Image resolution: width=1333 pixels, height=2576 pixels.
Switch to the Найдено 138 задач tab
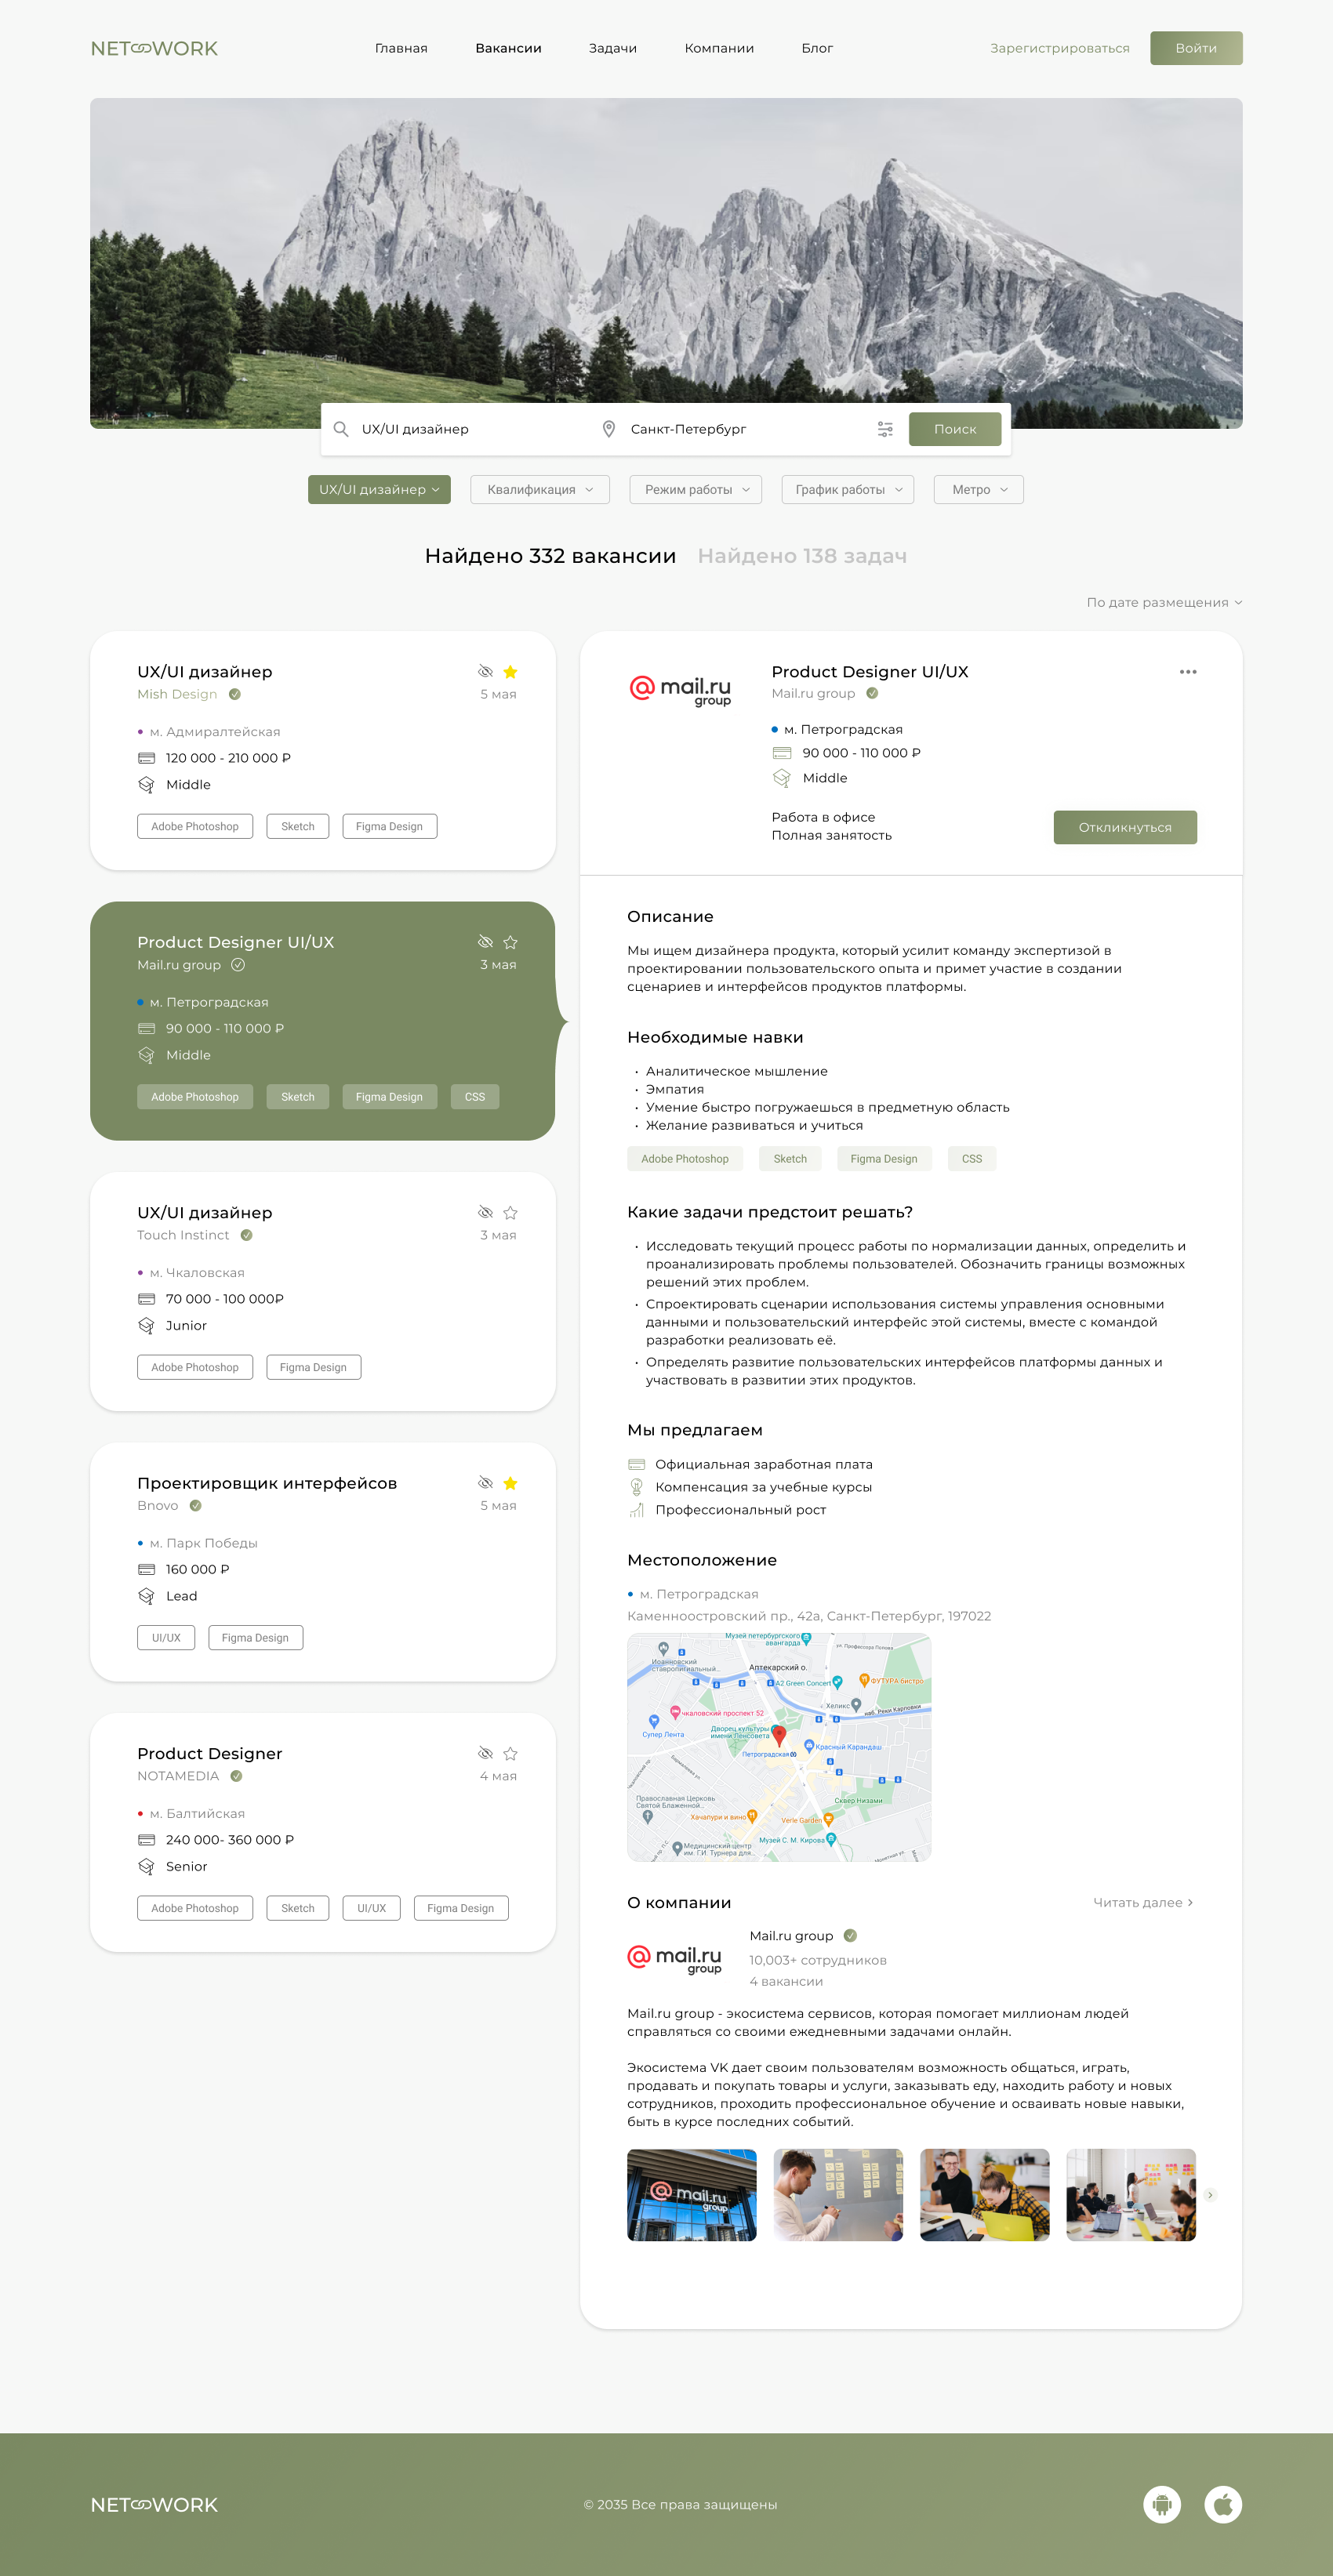(802, 555)
